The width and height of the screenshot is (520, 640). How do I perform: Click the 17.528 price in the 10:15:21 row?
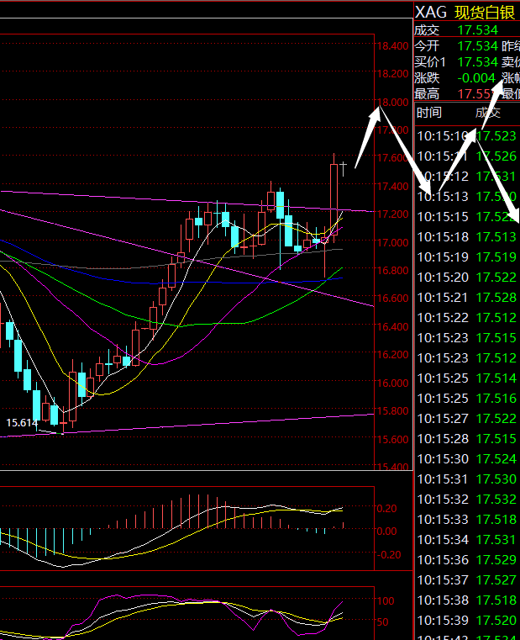496,297
